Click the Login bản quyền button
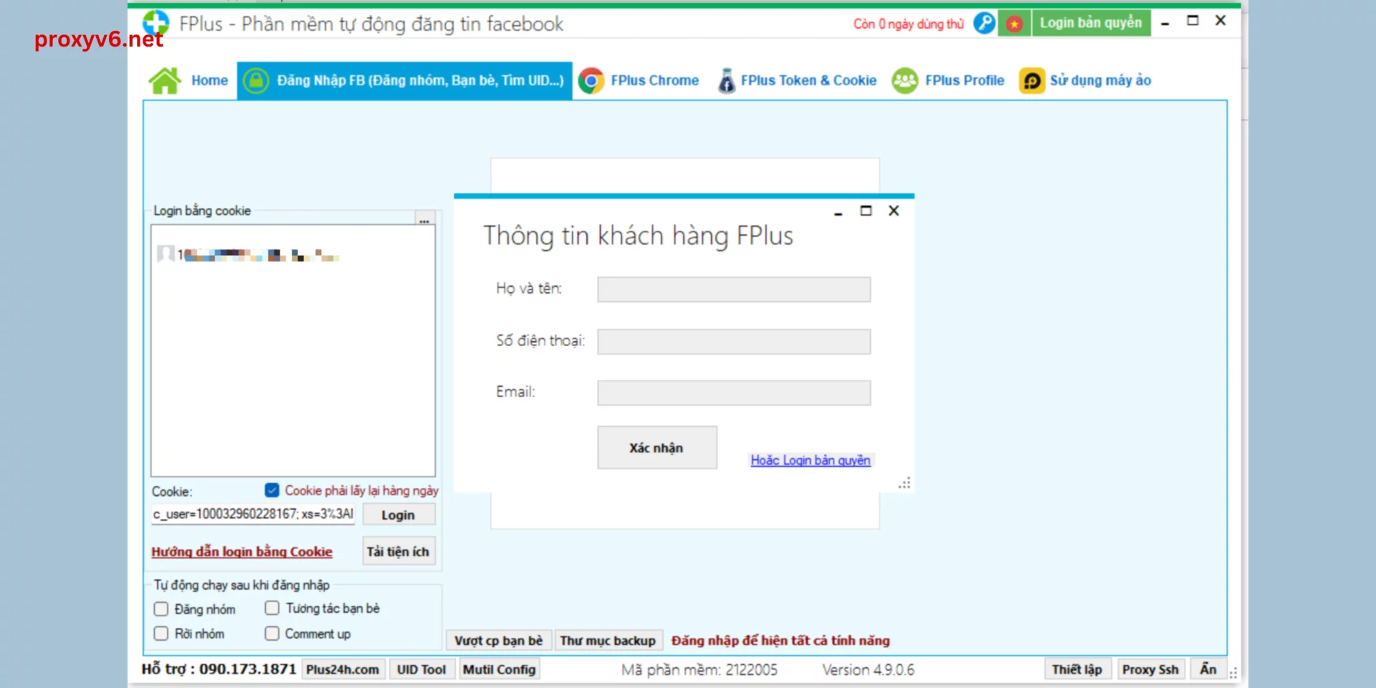Viewport: 1376px width, 688px height. point(1091,23)
